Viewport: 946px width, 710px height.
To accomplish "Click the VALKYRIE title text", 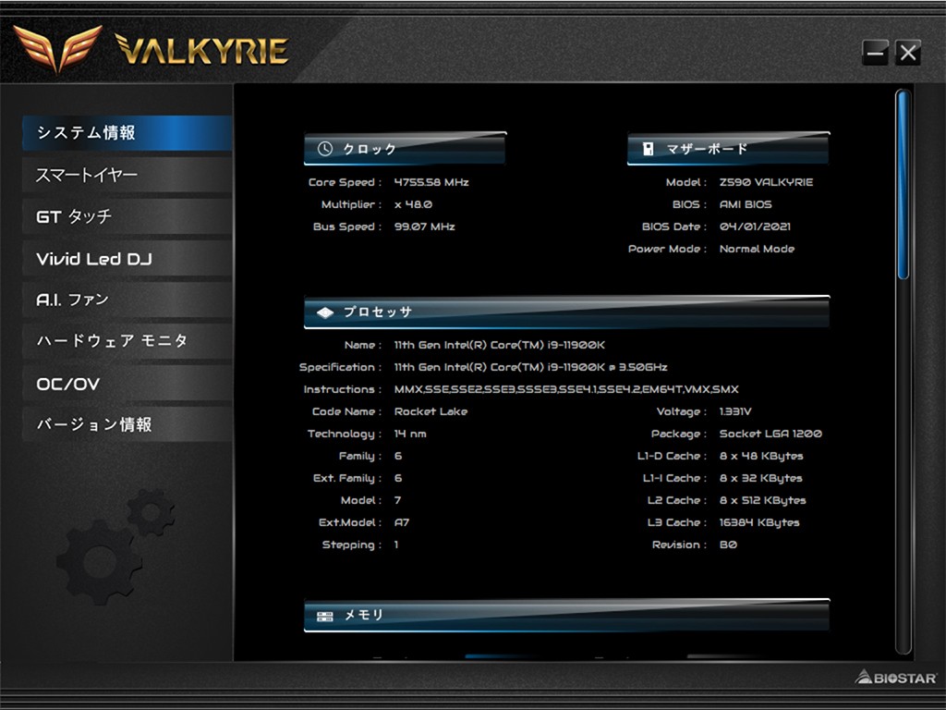I will click(x=201, y=50).
